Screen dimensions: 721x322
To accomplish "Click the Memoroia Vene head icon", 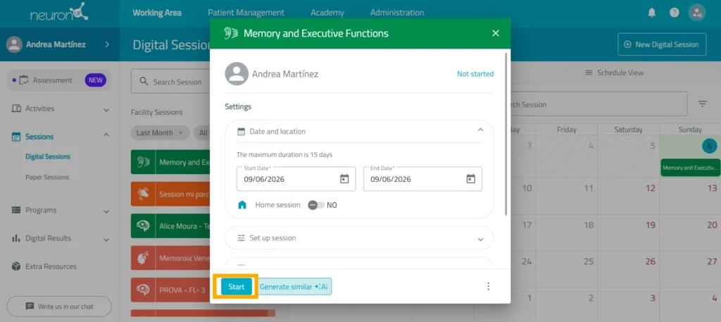I will [x=143, y=258].
